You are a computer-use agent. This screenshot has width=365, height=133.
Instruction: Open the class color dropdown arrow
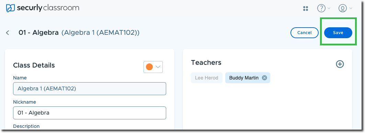158,67
